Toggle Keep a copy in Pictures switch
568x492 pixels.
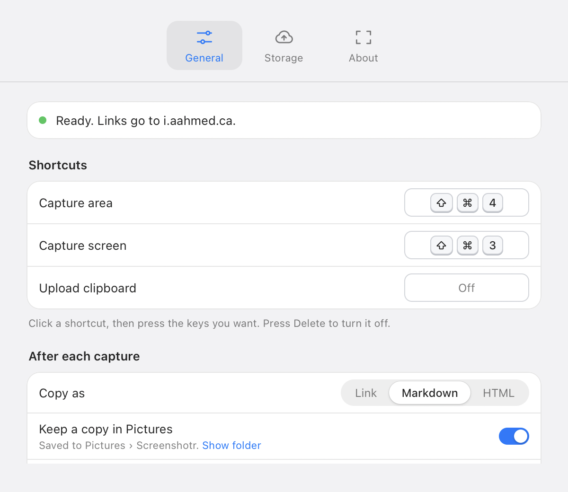pos(514,436)
